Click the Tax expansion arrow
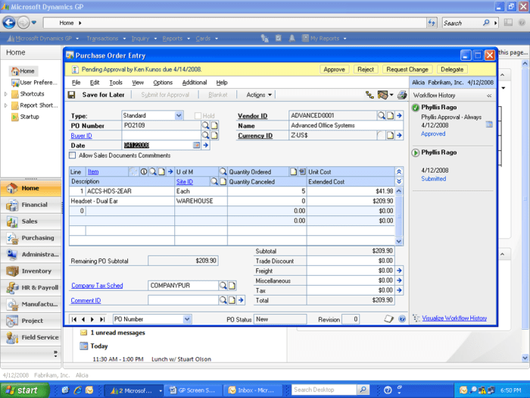The image size is (530, 398). [399, 290]
